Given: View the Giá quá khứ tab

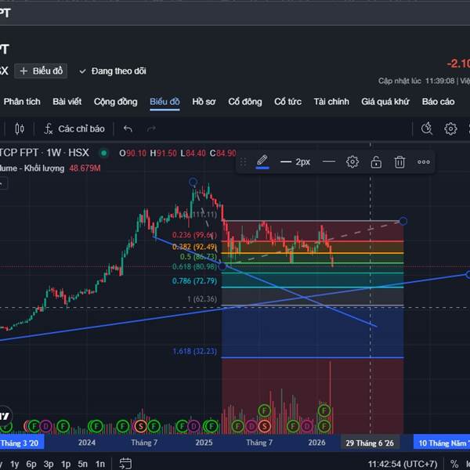Looking at the screenshot, I should 385,102.
